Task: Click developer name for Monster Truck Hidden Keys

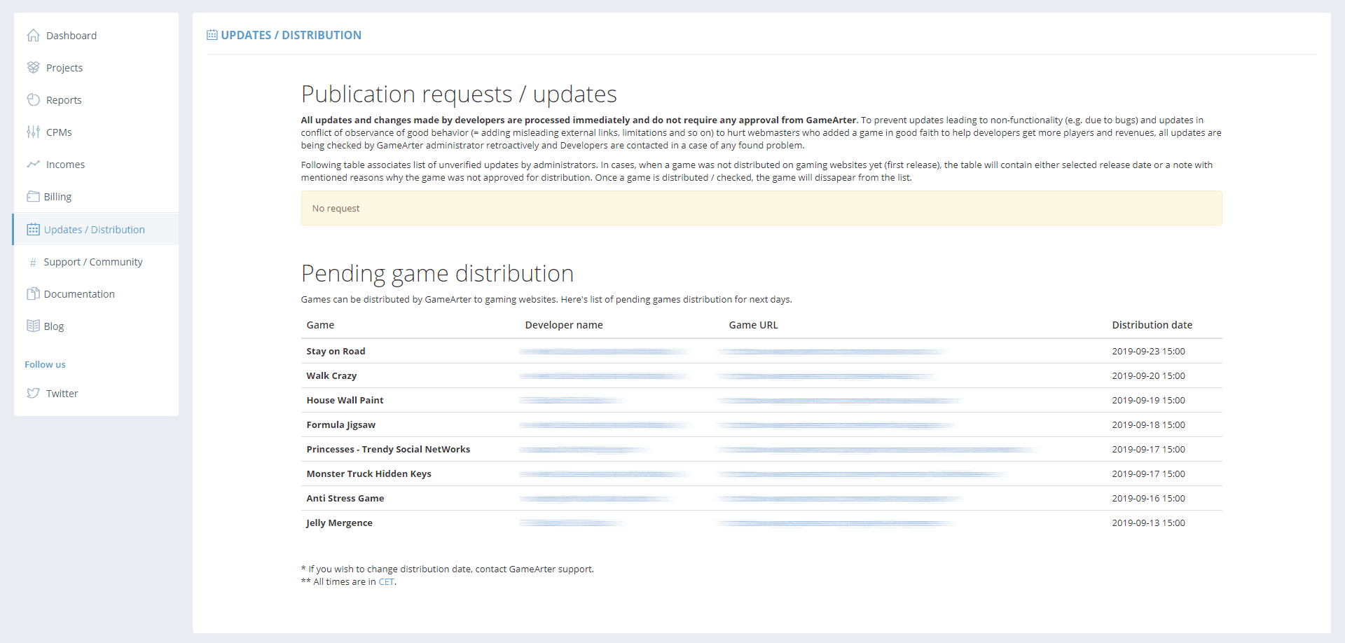Action: click(604, 473)
